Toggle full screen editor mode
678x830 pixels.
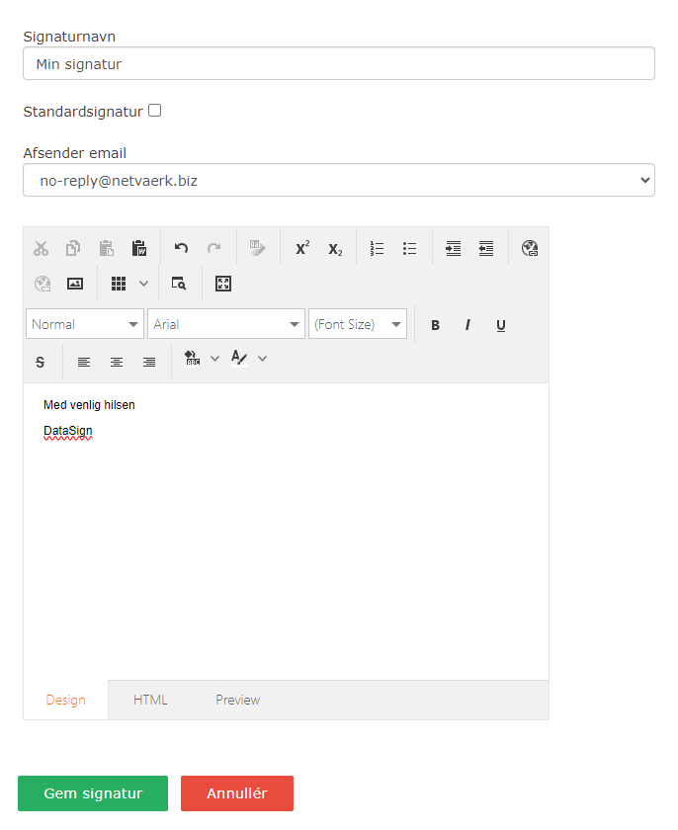click(223, 284)
